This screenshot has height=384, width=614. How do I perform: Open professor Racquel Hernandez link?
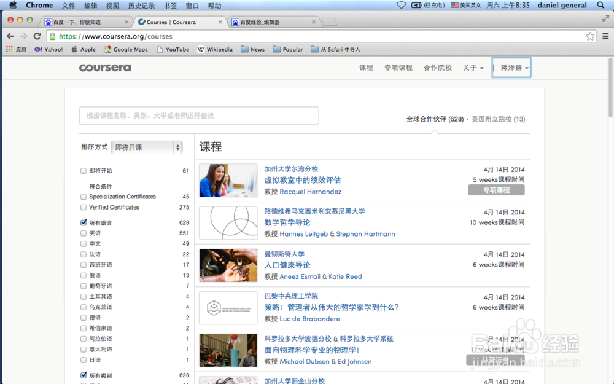[311, 192]
